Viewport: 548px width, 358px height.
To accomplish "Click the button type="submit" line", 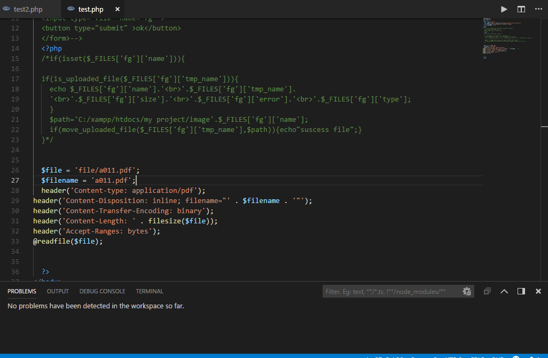I will click(111, 28).
